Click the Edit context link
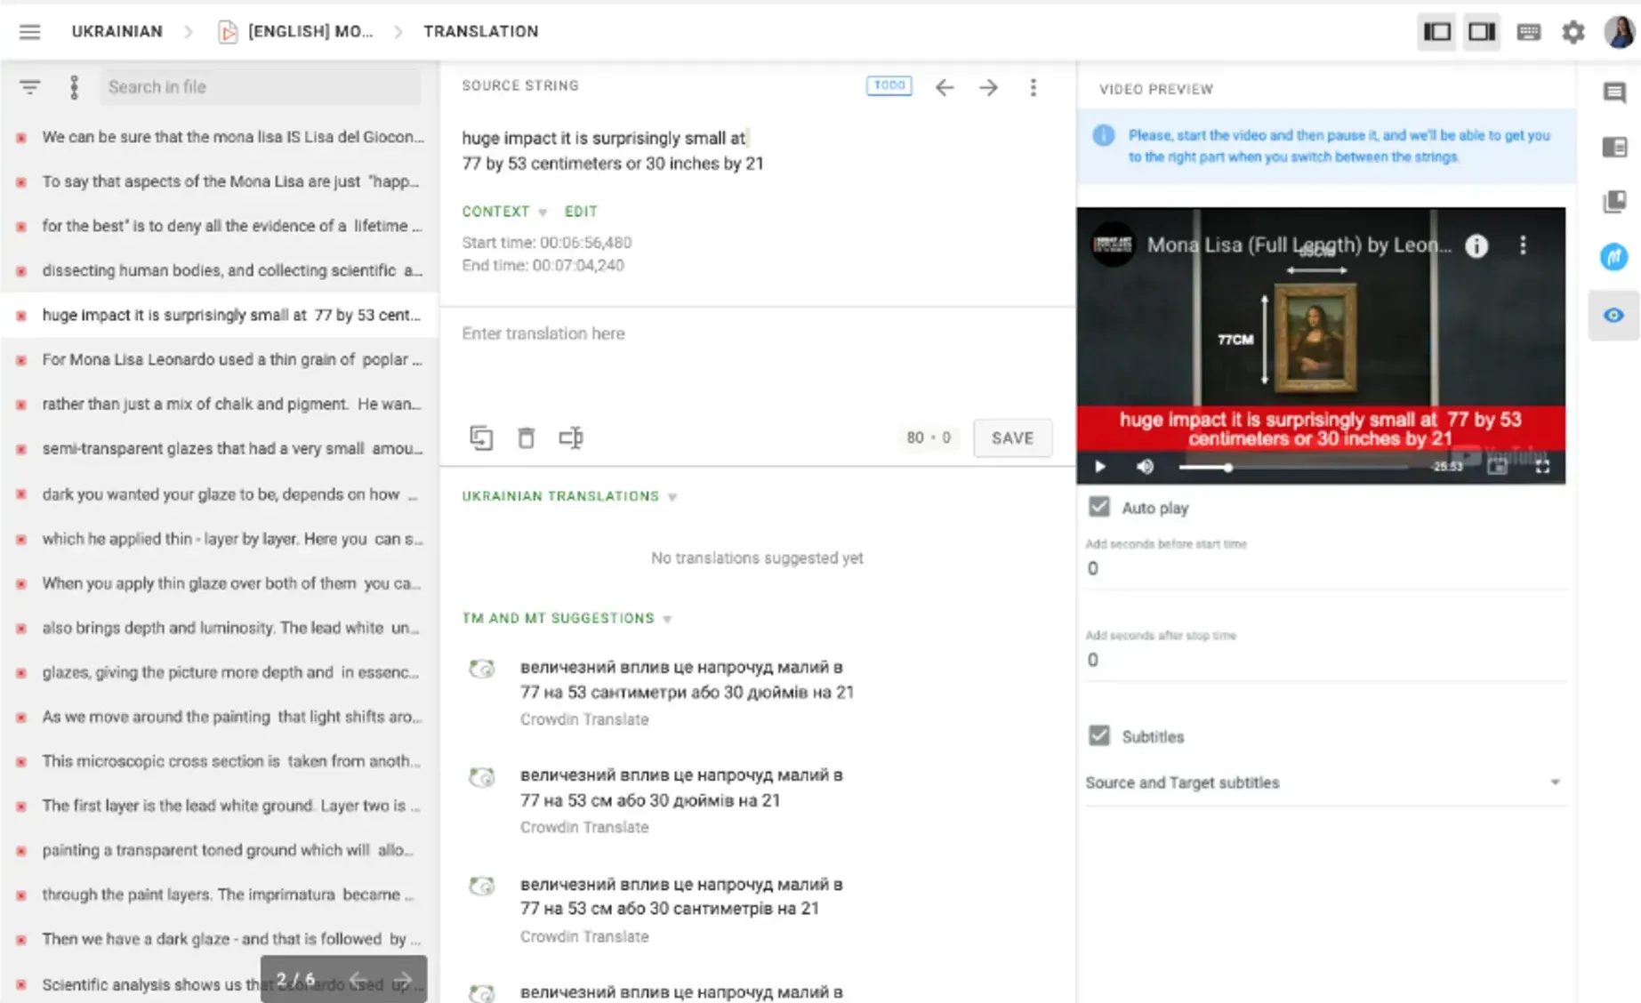Viewport: 1641px width, 1003px height. pyautogui.click(x=581, y=212)
